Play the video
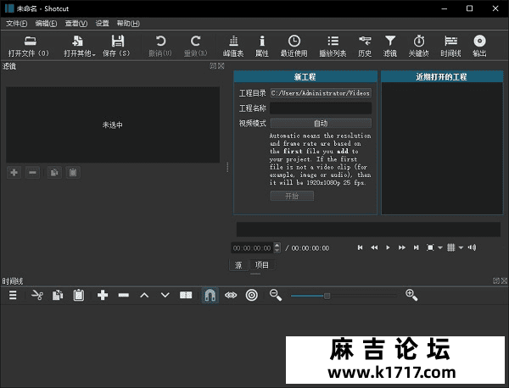 click(x=388, y=247)
